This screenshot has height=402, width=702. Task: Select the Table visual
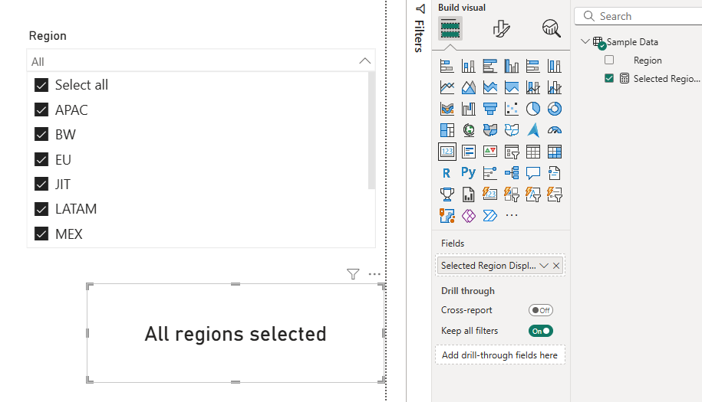[532, 152]
